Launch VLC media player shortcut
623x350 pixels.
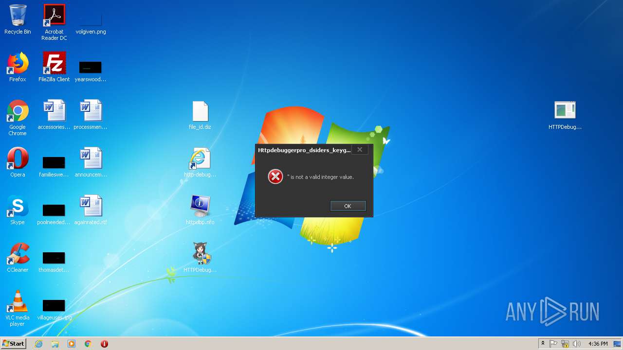18,308
